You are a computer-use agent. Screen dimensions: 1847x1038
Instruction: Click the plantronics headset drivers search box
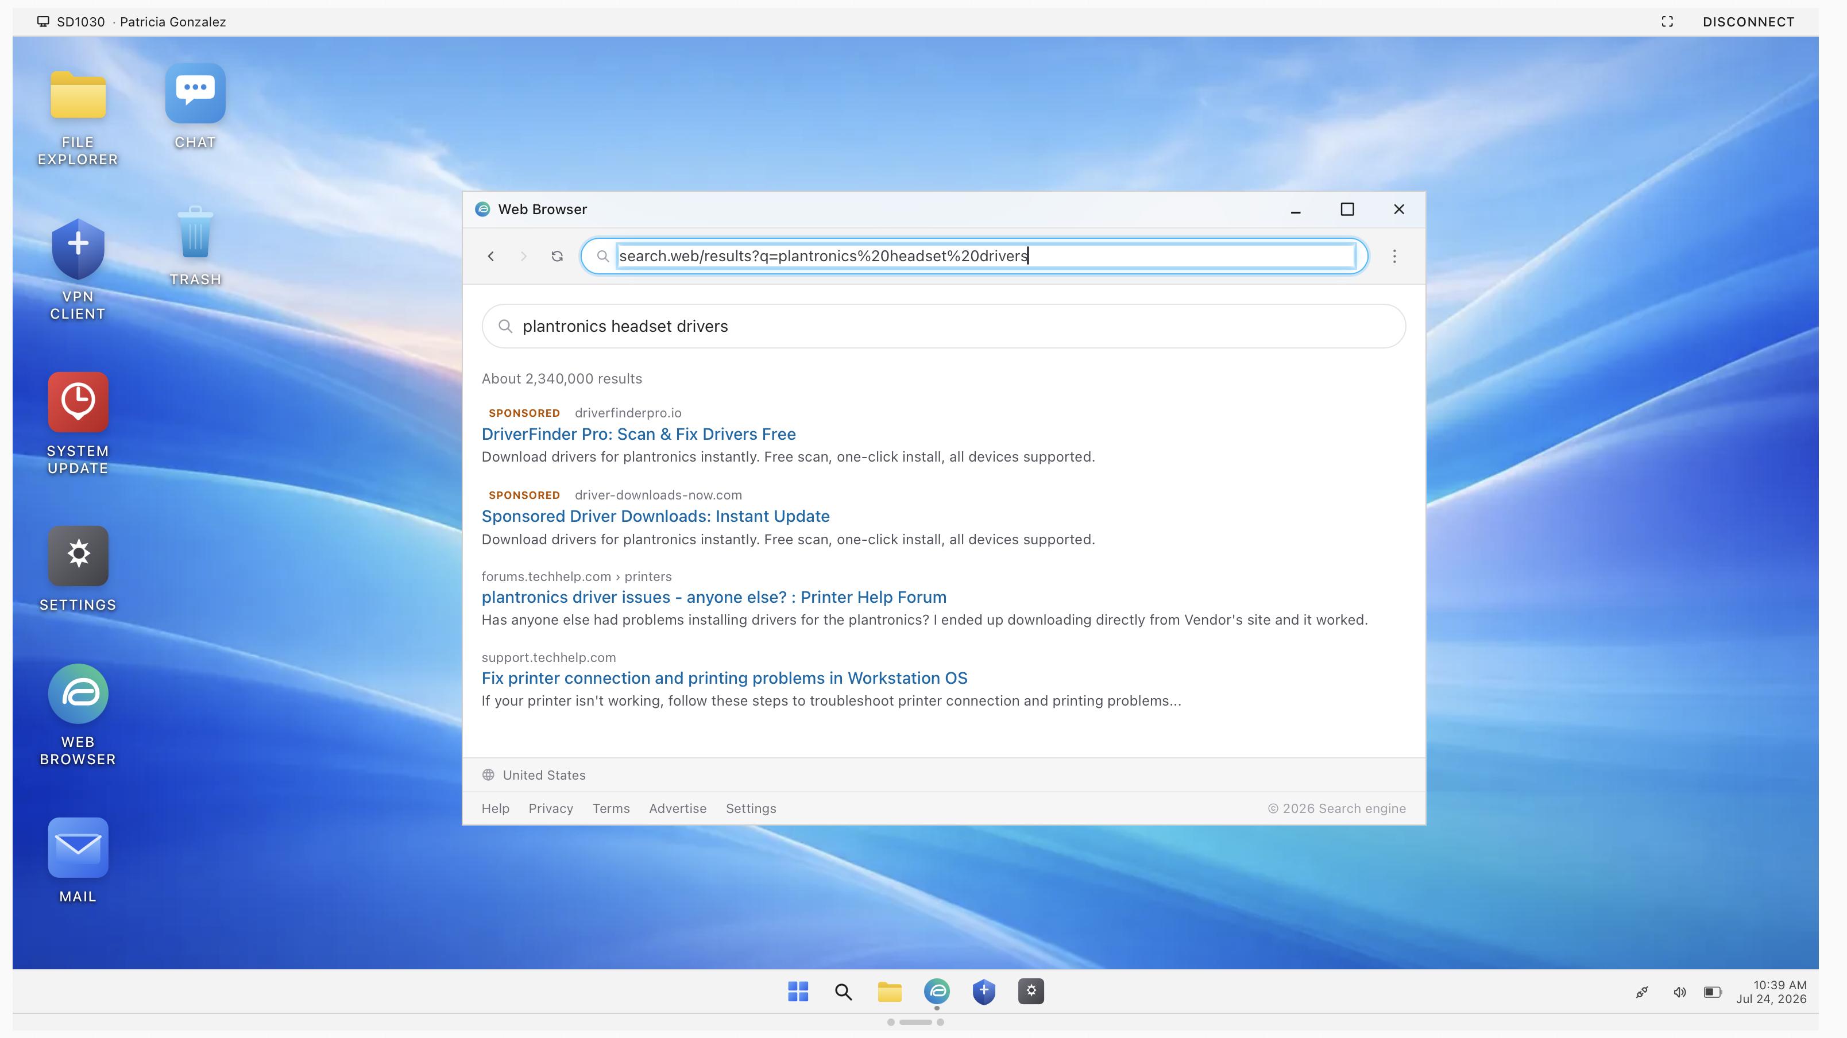pos(944,326)
